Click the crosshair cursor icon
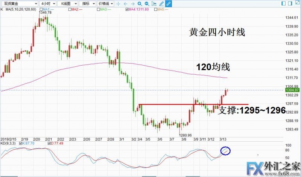301x177 pixels. pos(119,3)
